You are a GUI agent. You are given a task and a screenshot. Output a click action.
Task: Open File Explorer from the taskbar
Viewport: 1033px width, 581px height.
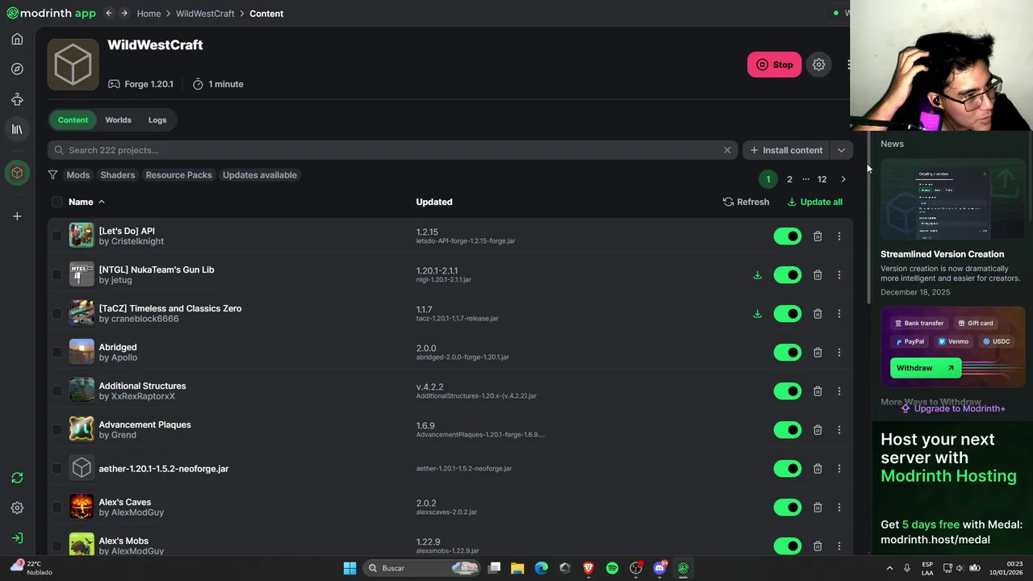pyautogui.click(x=517, y=568)
